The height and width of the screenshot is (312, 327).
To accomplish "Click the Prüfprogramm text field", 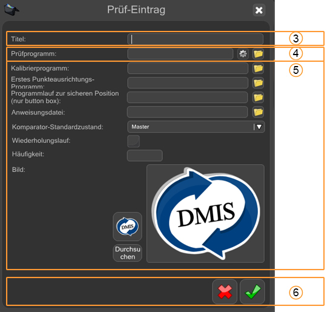I will (x=180, y=54).
